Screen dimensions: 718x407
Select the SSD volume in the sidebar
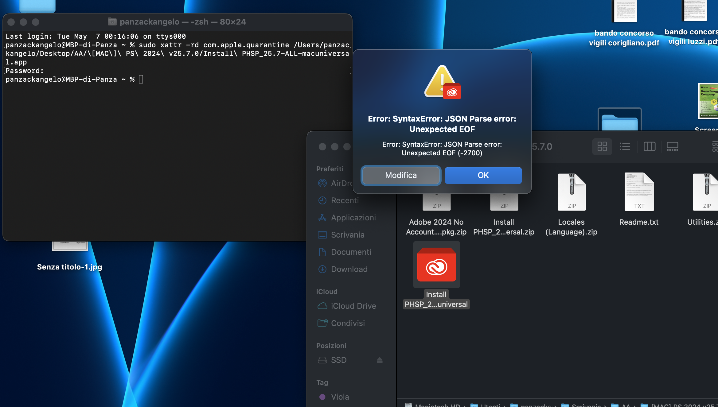pos(332,360)
